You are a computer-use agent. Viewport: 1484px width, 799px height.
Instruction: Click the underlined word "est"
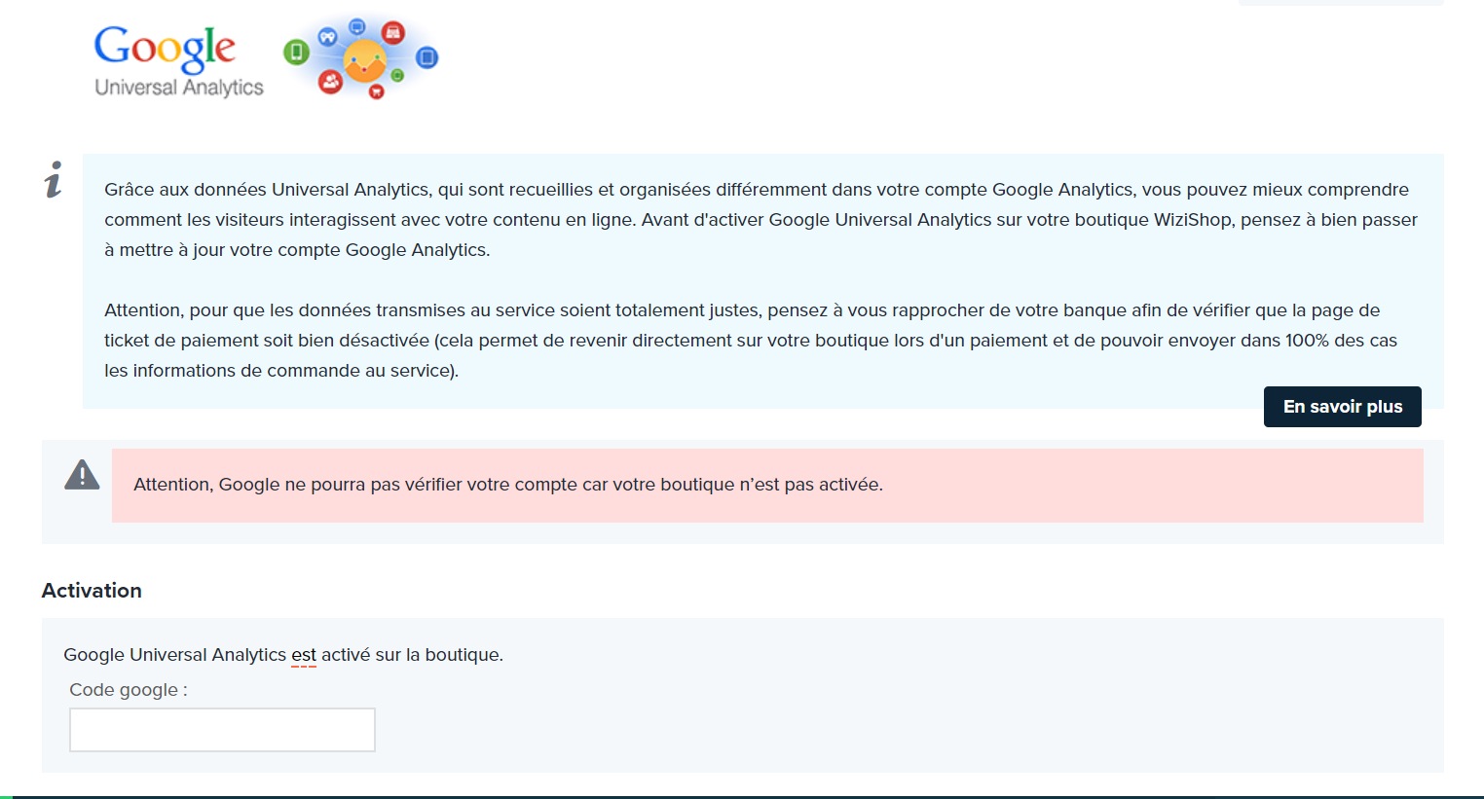(x=304, y=655)
